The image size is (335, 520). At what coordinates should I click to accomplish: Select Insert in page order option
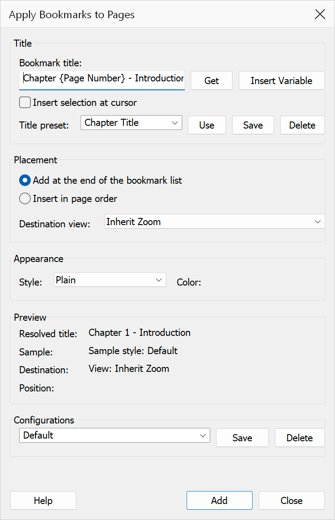click(25, 199)
